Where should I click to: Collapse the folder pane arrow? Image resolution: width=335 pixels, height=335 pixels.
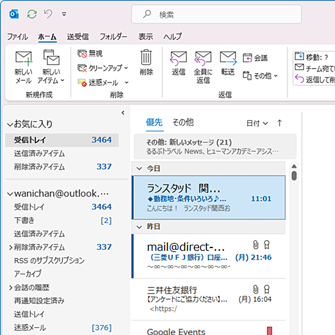(x=123, y=113)
